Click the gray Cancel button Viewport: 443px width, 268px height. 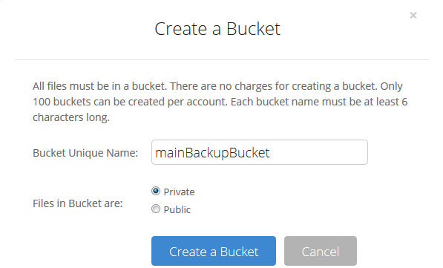tap(321, 251)
